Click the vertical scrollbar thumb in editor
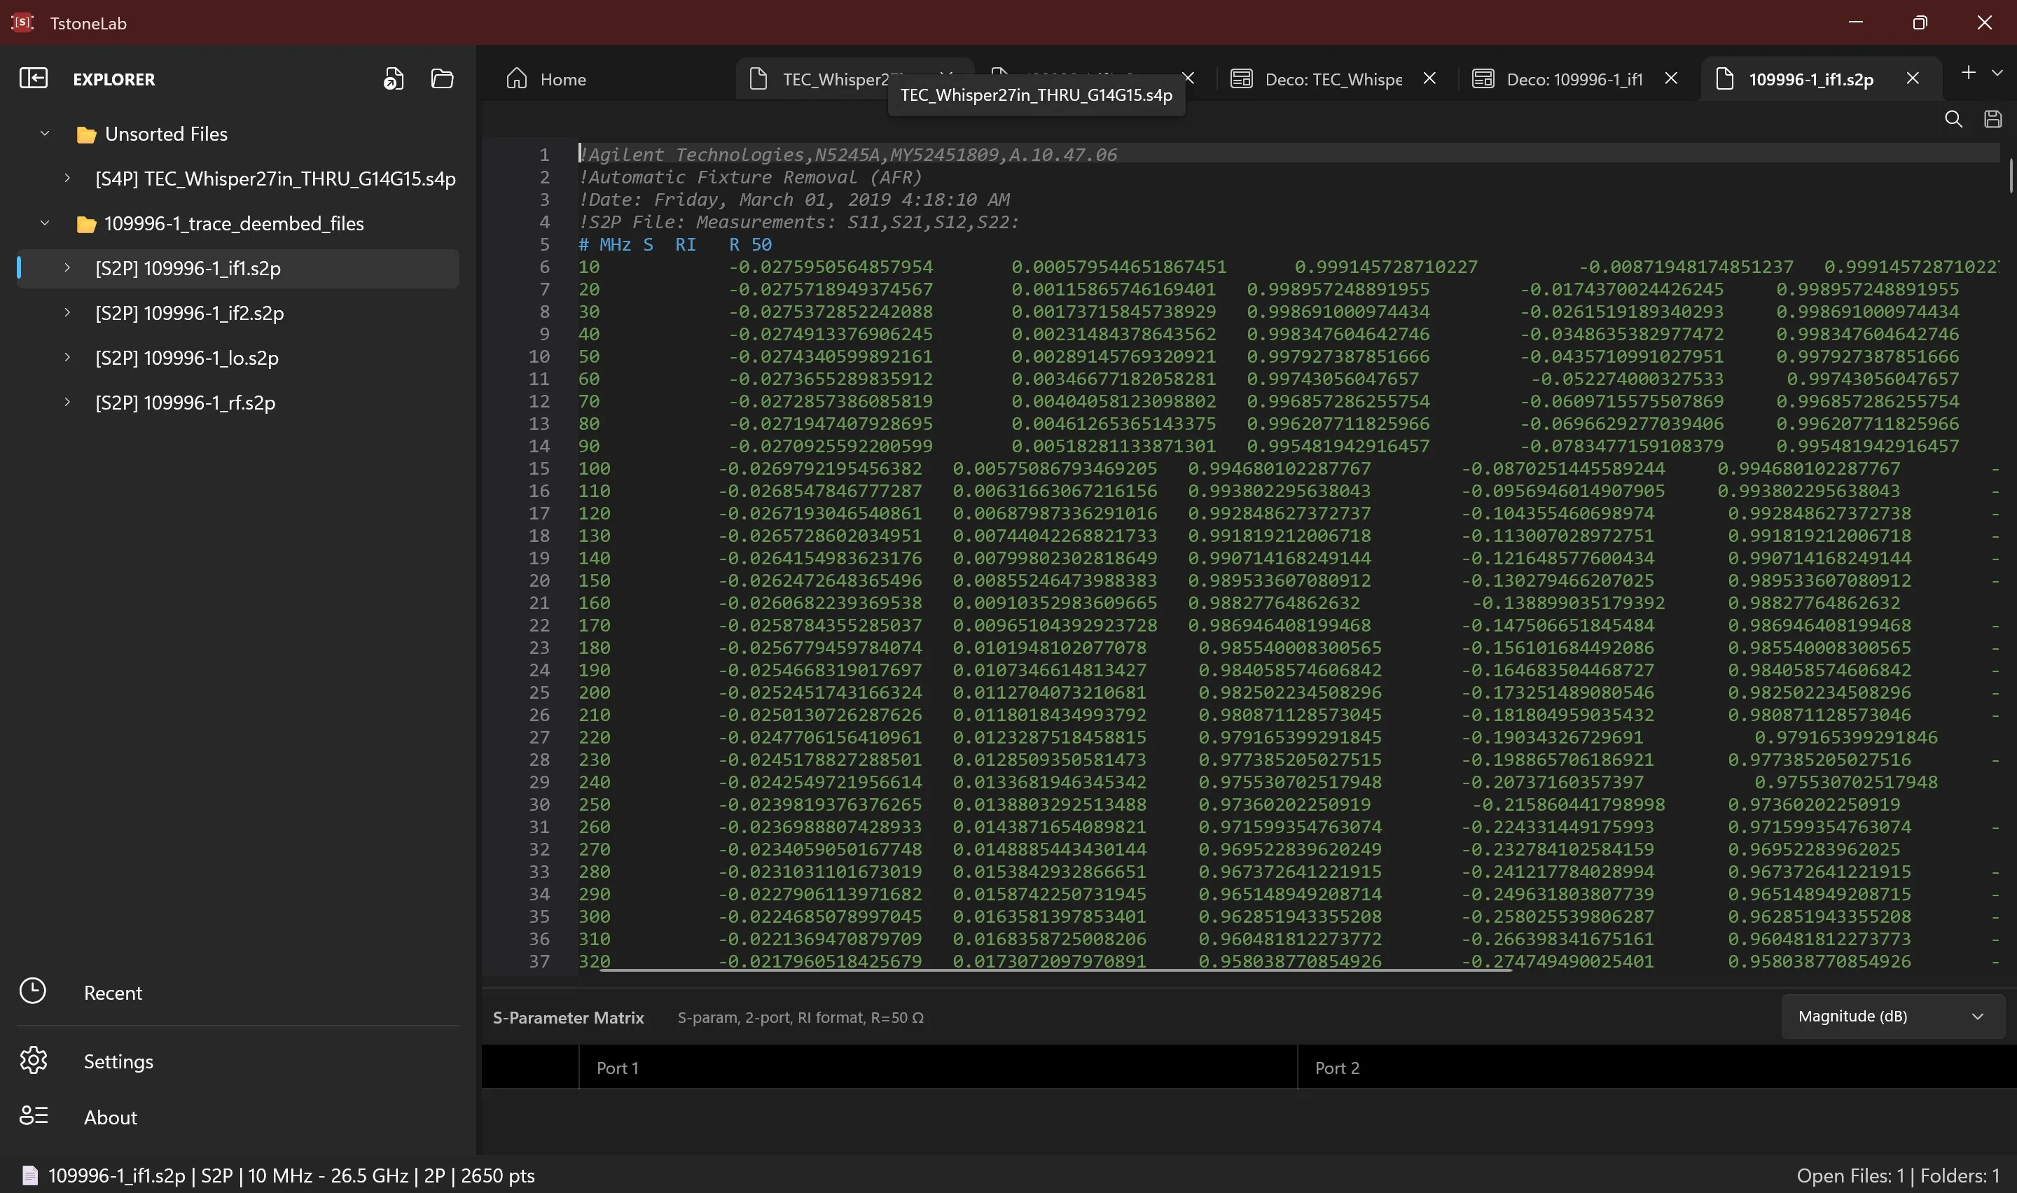Screen dimensions: 2017x1193 [x=2010, y=175]
